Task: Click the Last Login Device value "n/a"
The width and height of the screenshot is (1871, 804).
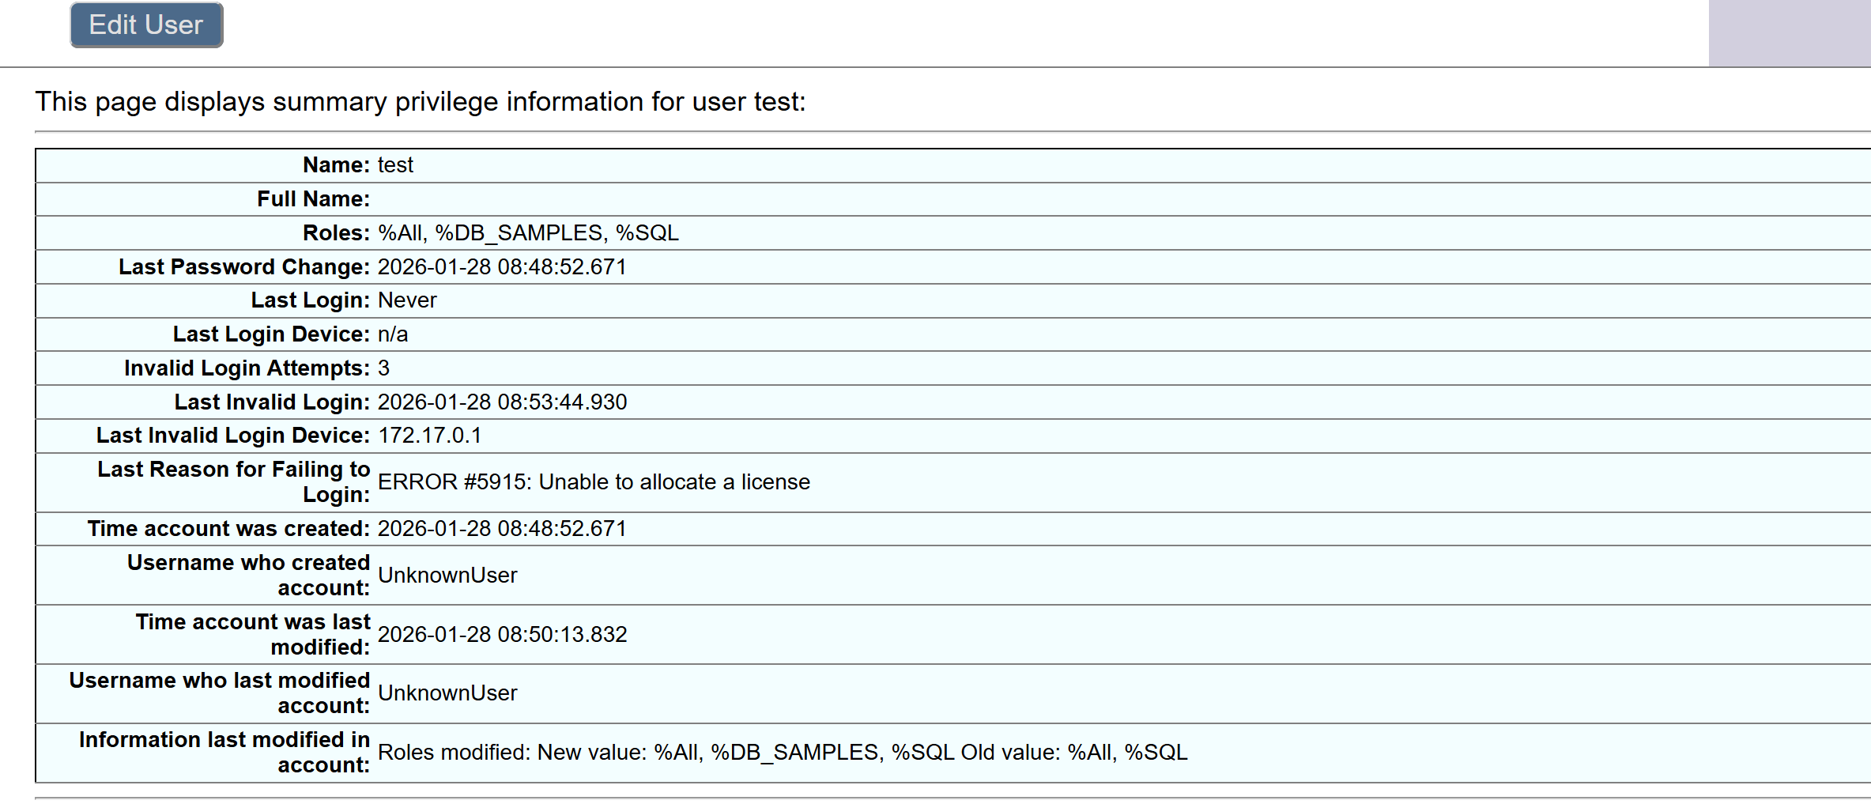Action: pyautogui.click(x=393, y=334)
